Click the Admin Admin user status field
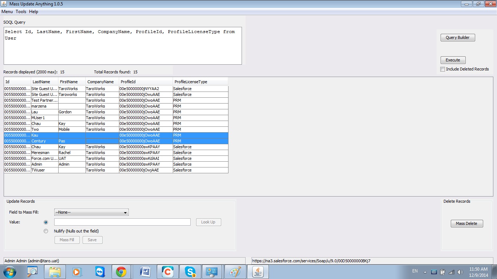Screen dimensions: 497x279 point(124,261)
